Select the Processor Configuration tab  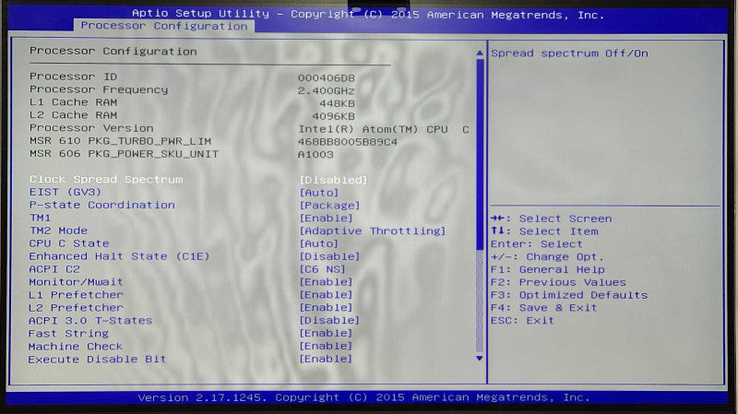tap(164, 26)
